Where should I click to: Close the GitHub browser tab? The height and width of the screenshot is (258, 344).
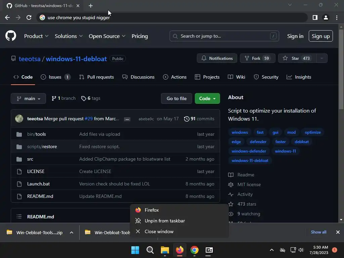click(78, 6)
